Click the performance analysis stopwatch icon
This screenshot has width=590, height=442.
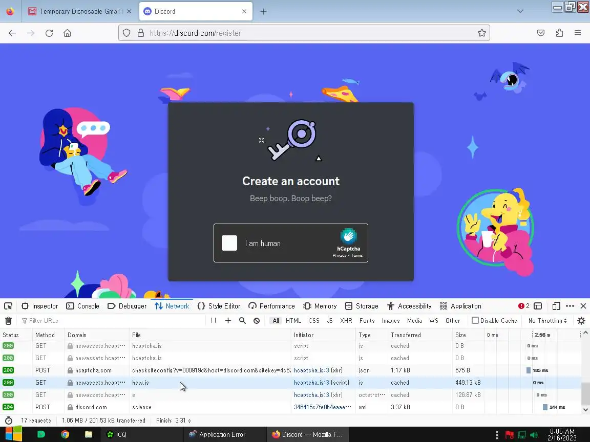coord(9,421)
